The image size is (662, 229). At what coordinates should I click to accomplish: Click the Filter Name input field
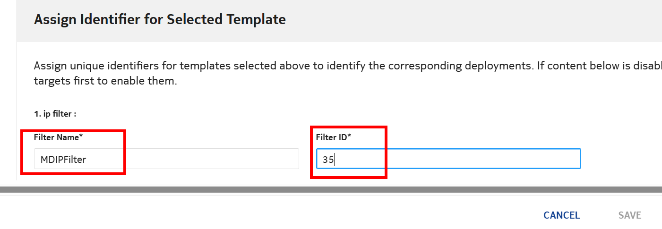tap(165, 159)
